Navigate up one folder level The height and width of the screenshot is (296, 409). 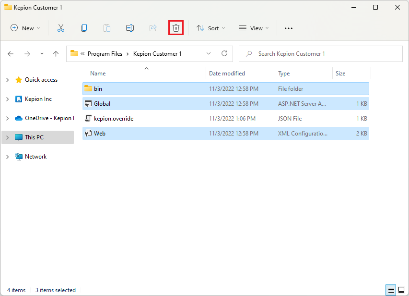(56, 54)
